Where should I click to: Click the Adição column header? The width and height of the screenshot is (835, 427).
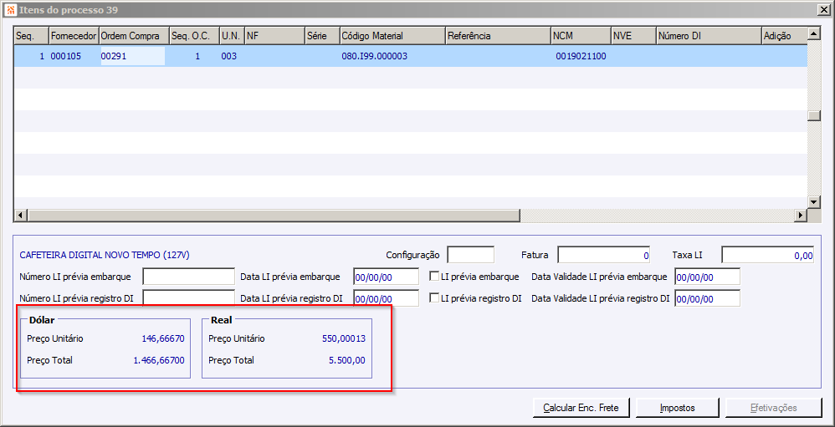(x=785, y=36)
